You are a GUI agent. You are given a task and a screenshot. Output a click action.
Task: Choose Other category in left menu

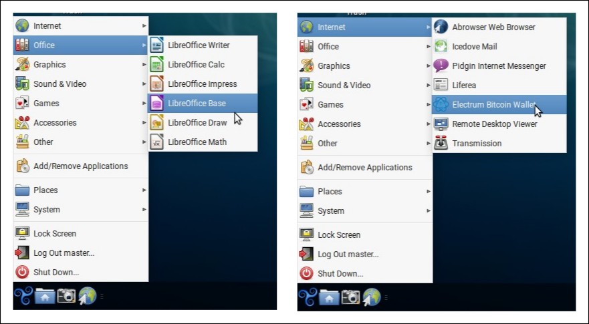81,142
